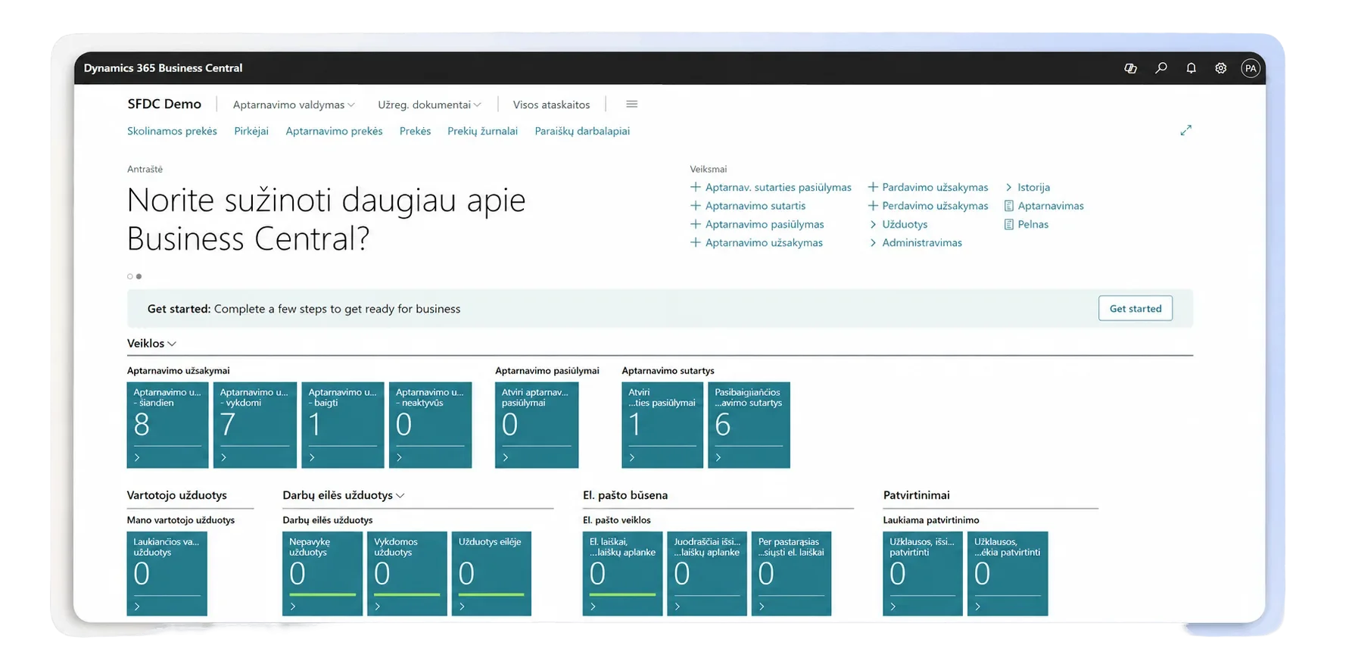This screenshot has width=1352, height=667.
Task: Click Dynamics 365 Business Central title
Action: click(163, 68)
